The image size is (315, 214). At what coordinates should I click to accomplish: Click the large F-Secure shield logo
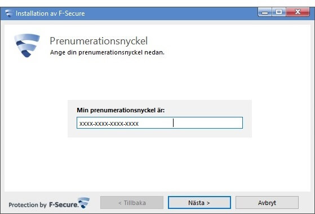point(27,45)
